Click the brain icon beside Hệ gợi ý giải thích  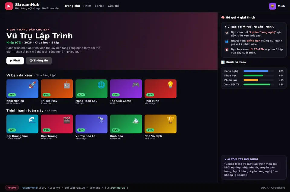coord(223,18)
